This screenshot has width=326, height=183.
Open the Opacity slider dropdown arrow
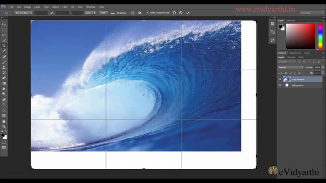pyautogui.click(x=323, y=68)
